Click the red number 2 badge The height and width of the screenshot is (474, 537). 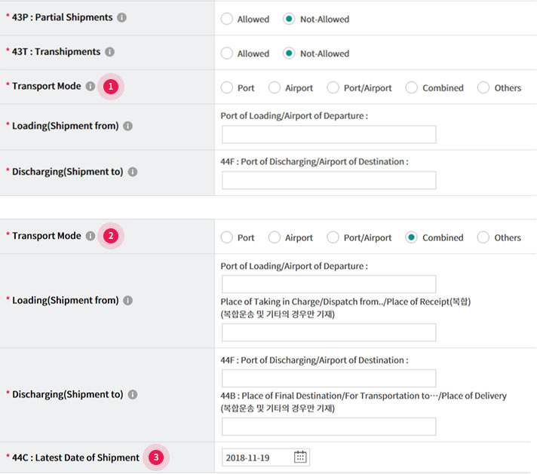pyautogui.click(x=111, y=236)
